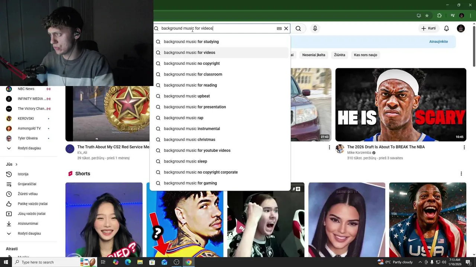Select 'background music rap' suggestion
The width and height of the screenshot is (476, 267).
pyautogui.click(x=220, y=118)
